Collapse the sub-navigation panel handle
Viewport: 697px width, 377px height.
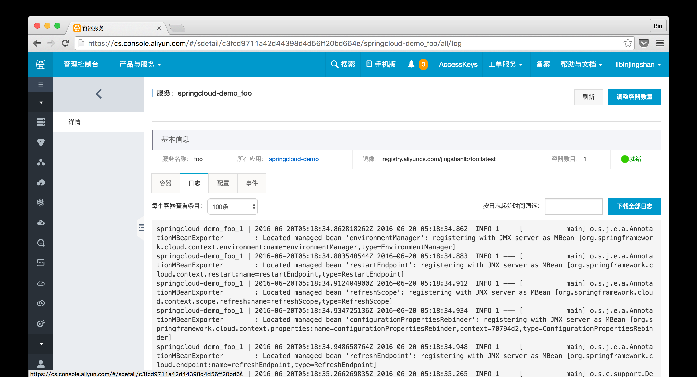[x=141, y=228]
